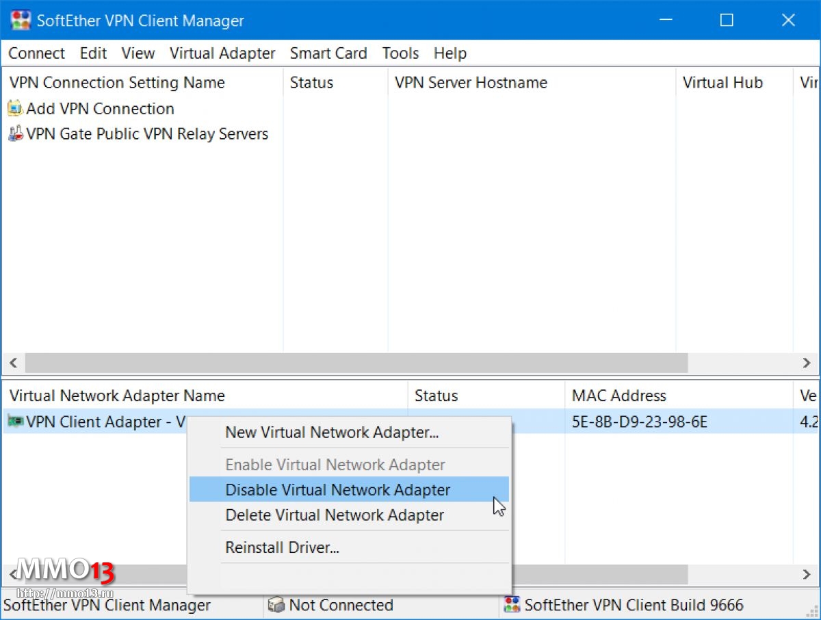Screen dimensions: 821x620
Task: Select the VPN Client Adapter row text
Action: point(106,422)
